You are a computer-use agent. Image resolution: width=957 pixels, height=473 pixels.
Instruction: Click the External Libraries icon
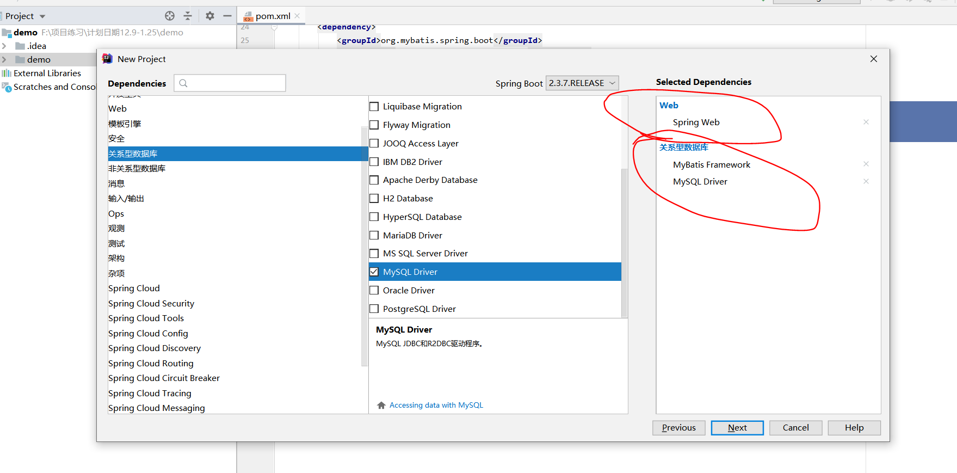7,73
